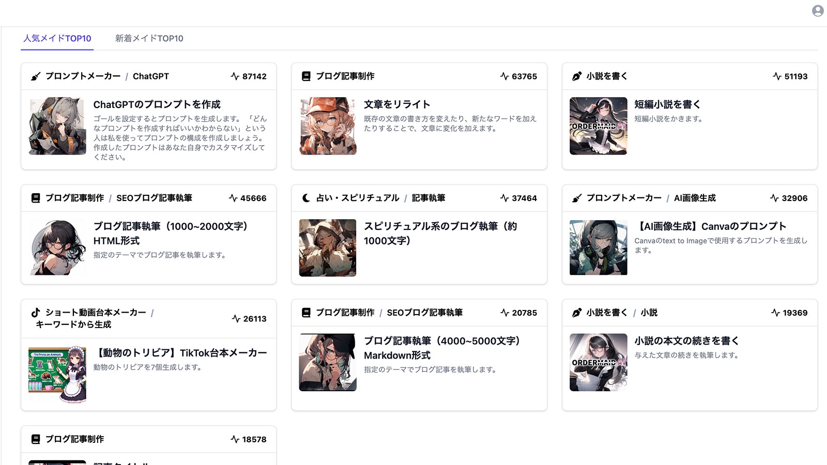Click book icon on 45666 SEOブログ記事執筆 card

coord(36,198)
